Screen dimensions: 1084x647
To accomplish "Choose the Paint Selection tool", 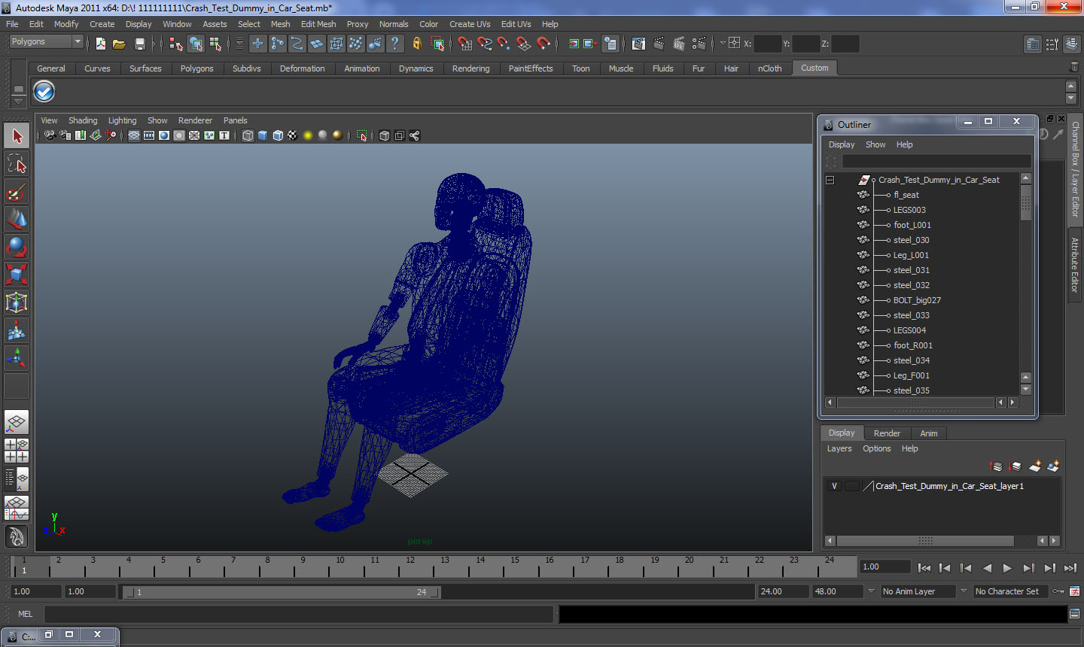I will coord(17,192).
